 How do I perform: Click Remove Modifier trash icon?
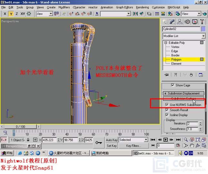coord(191,75)
